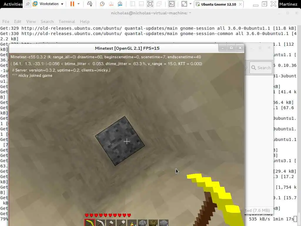Image resolution: width=301 pixels, height=226 pixels.
Task: Open the Terminal menu
Action: click(67, 21)
